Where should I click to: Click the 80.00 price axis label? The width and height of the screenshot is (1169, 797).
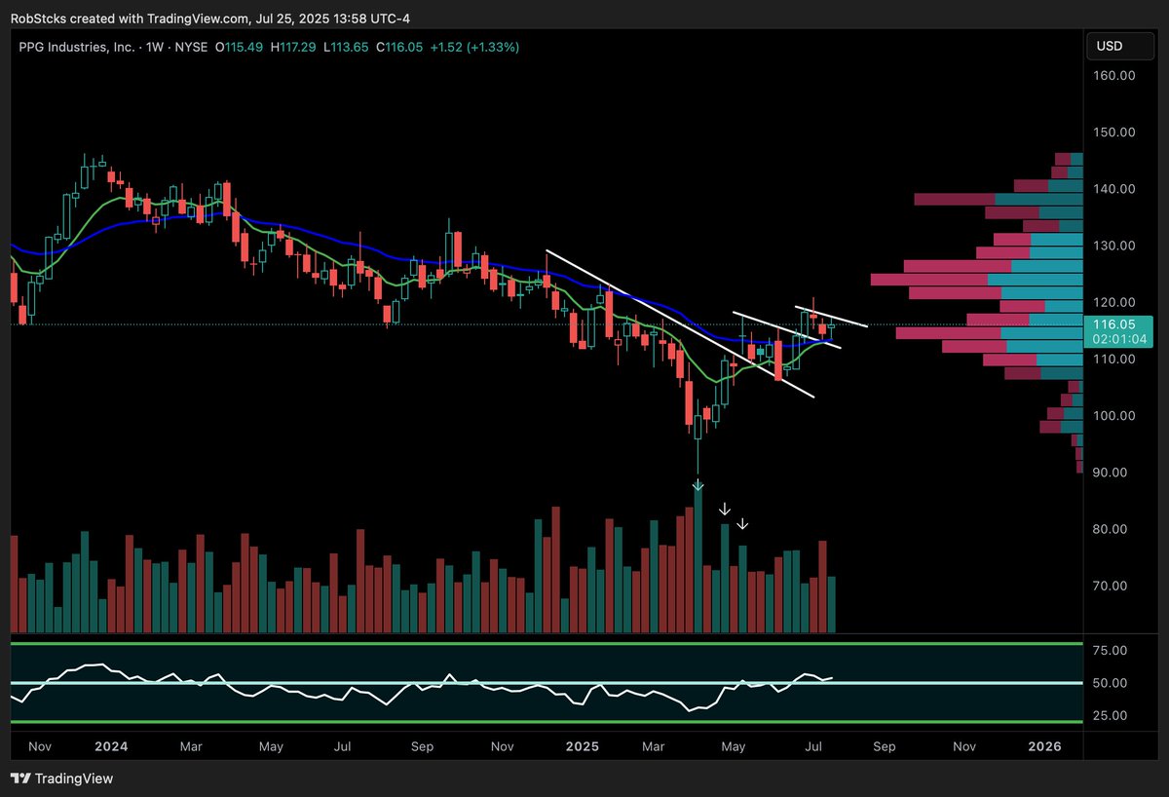(x=1112, y=529)
